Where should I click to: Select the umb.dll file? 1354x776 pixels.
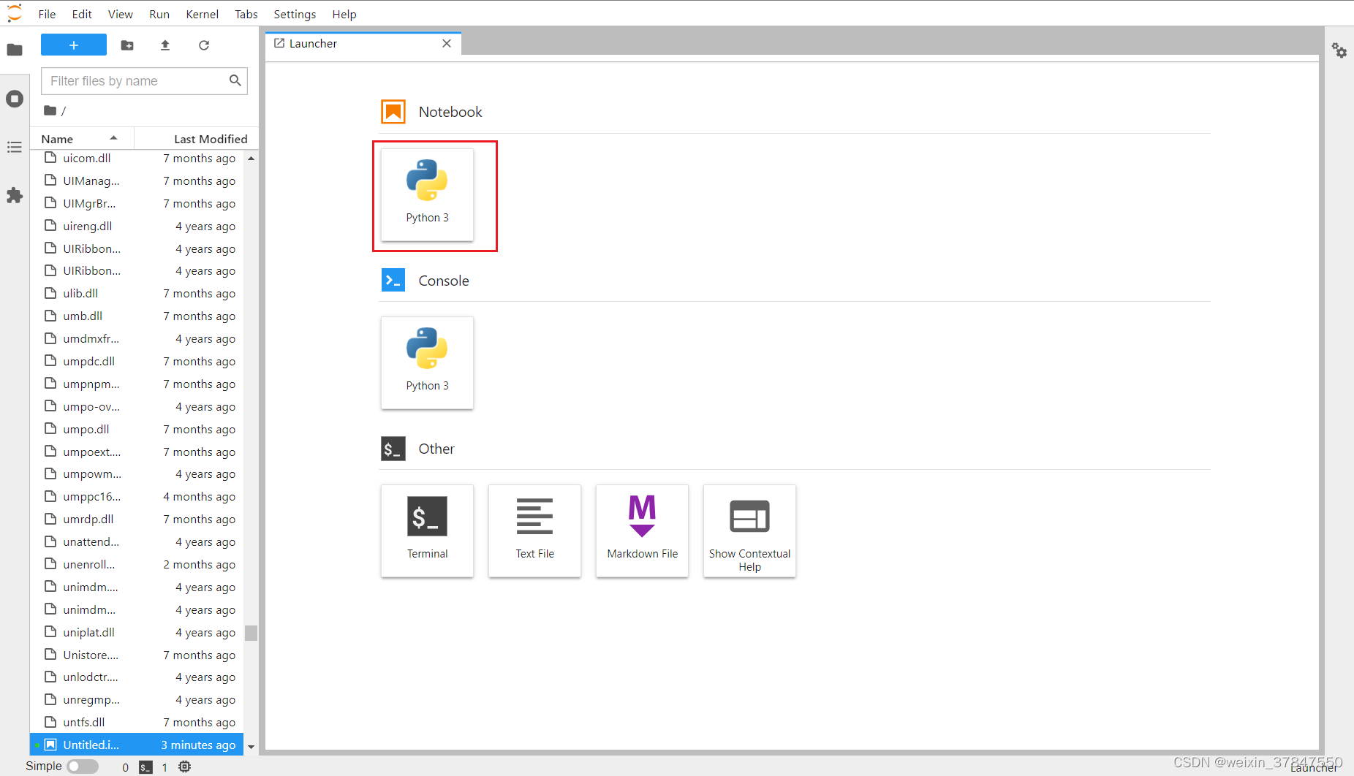pyautogui.click(x=137, y=316)
